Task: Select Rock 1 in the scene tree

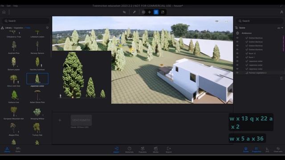Action: click(251, 57)
